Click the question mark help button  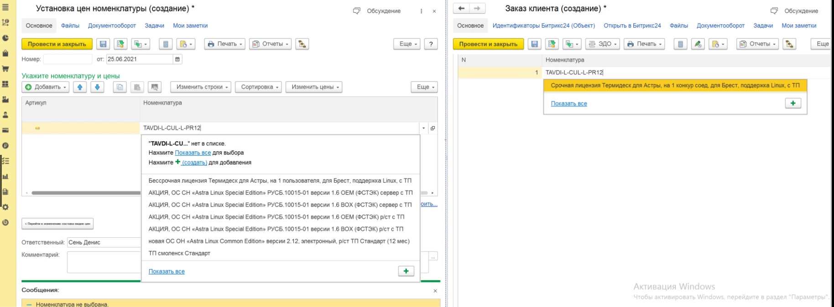click(431, 44)
